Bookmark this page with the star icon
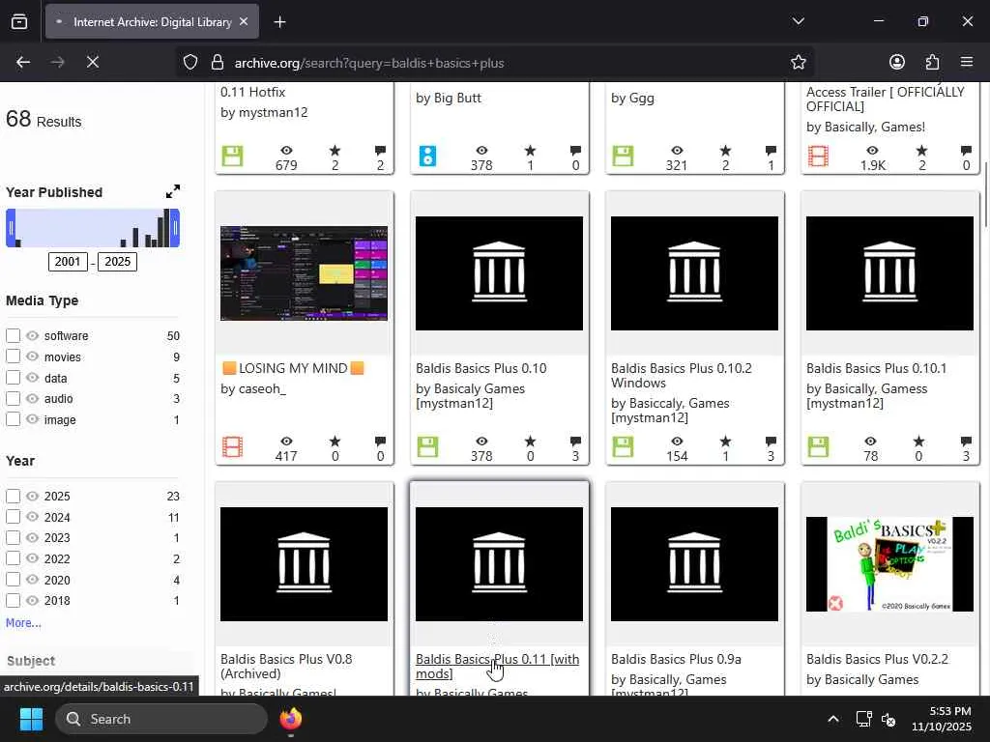 pos(798,62)
